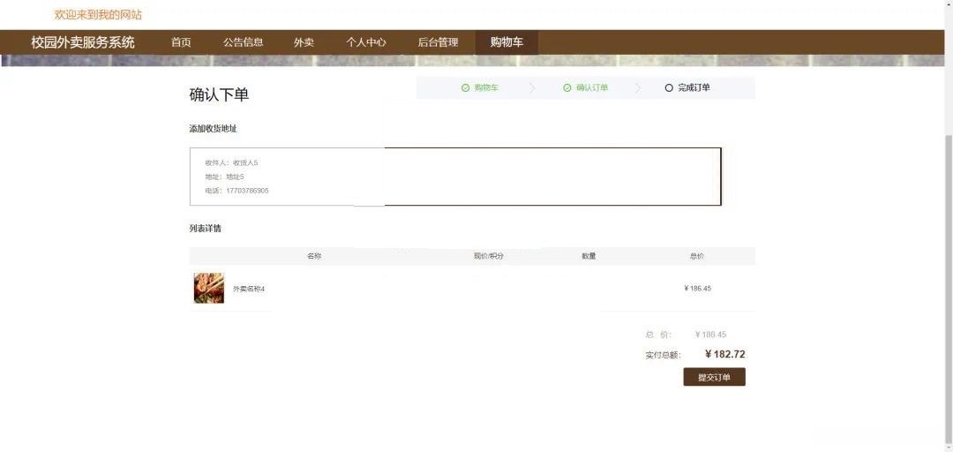Click the circle icon beside 完成订单 step
The width and height of the screenshot is (953, 452).
coord(669,88)
